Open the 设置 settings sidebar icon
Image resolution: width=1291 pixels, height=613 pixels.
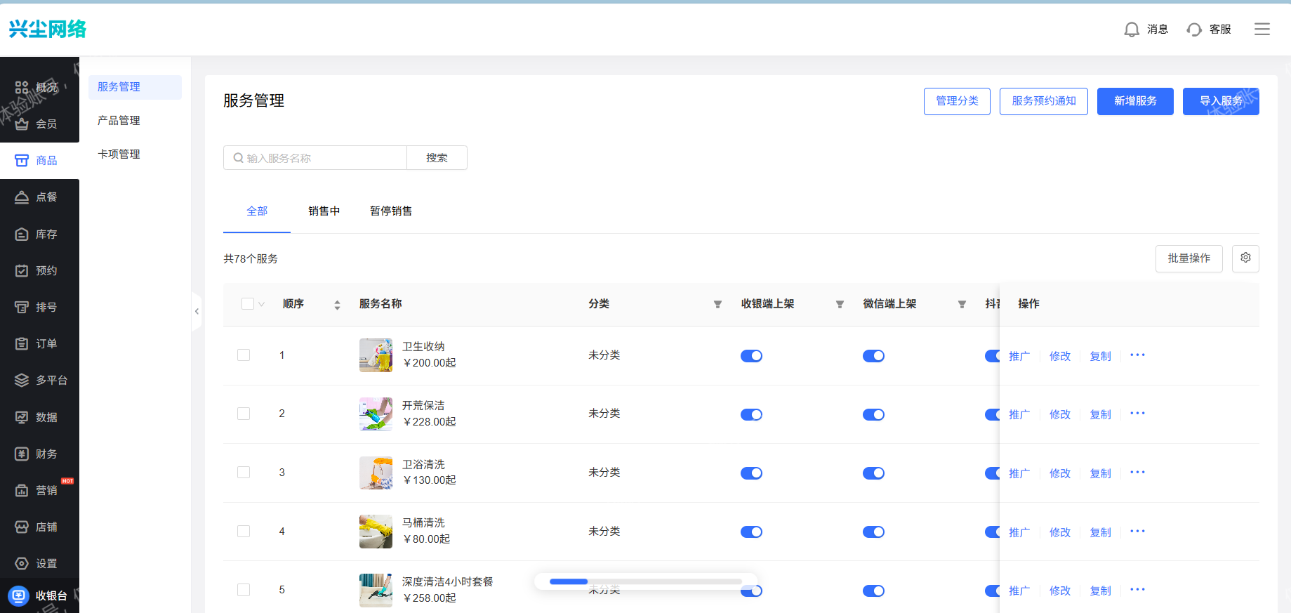tap(22, 563)
